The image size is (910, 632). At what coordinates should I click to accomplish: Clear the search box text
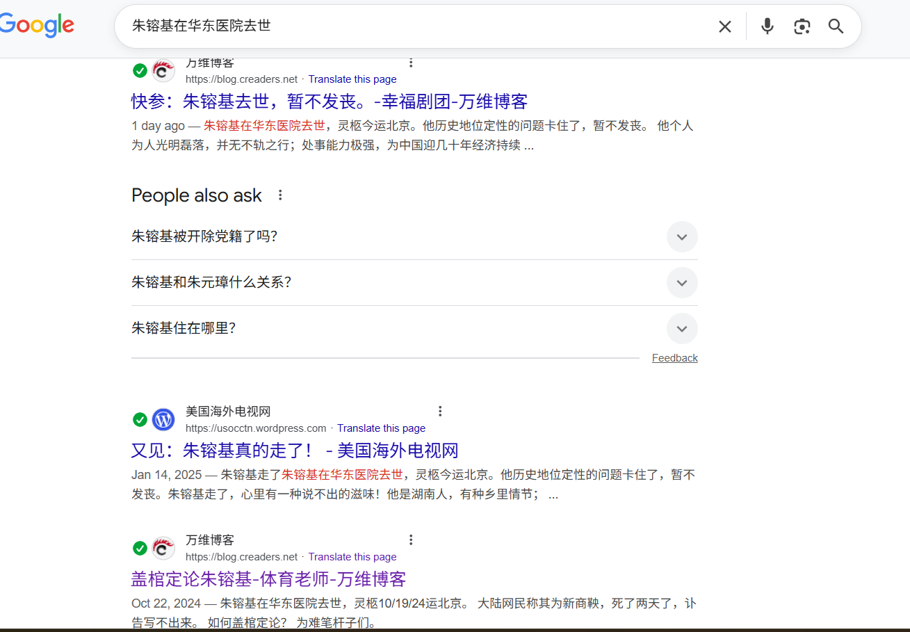click(724, 26)
